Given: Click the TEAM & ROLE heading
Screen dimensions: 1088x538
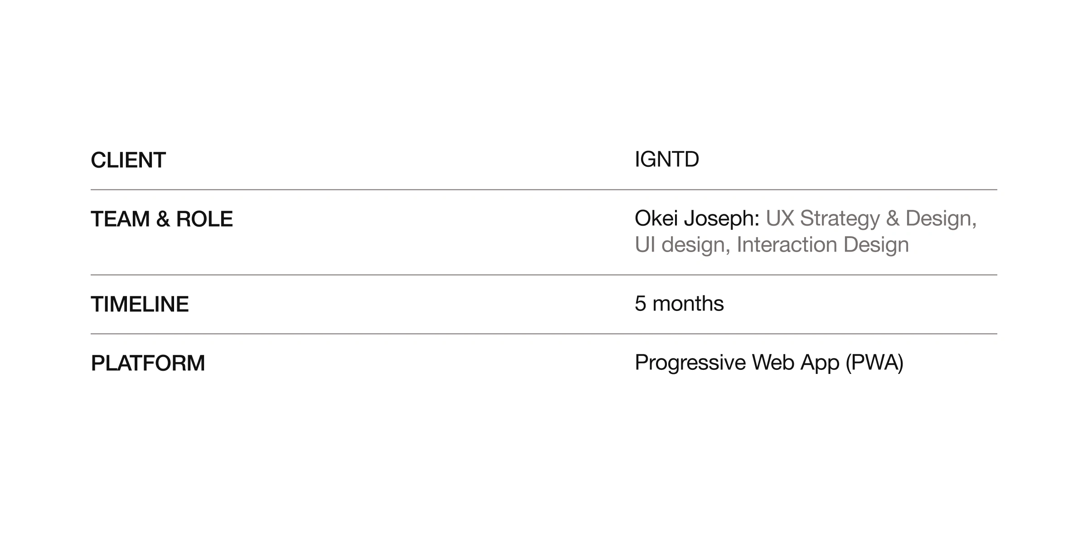Looking at the screenshot, I should (161, 219).
